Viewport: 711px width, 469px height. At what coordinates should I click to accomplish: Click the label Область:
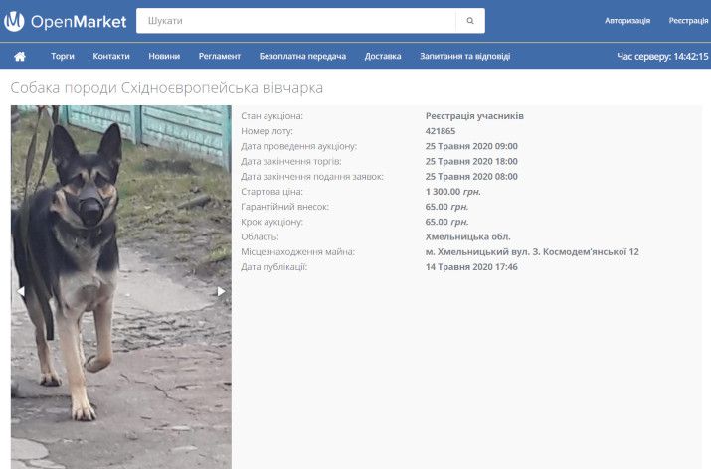[x=260, y=236]
